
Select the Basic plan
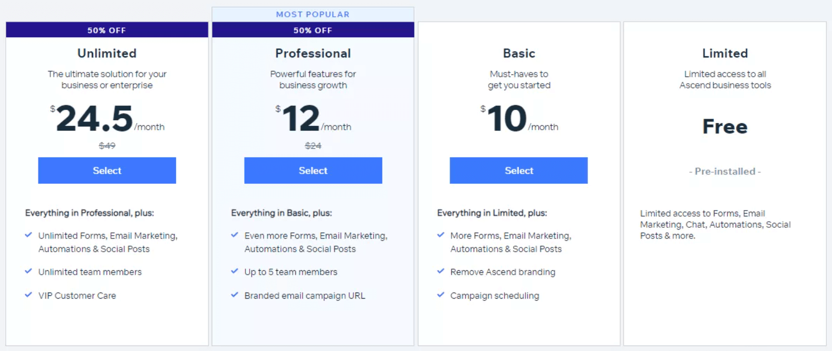point(518,170)
